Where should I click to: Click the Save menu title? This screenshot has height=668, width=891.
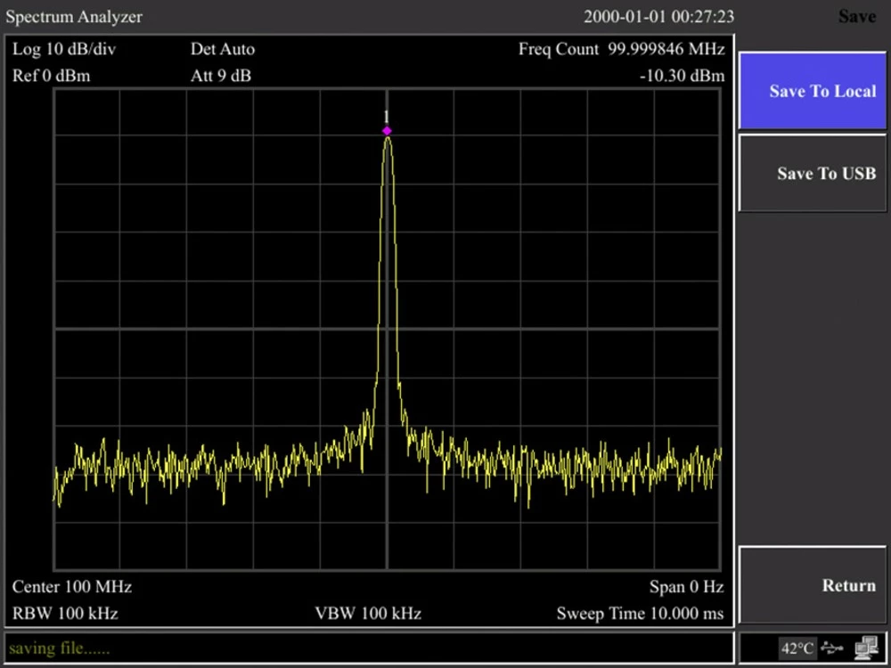856,17
